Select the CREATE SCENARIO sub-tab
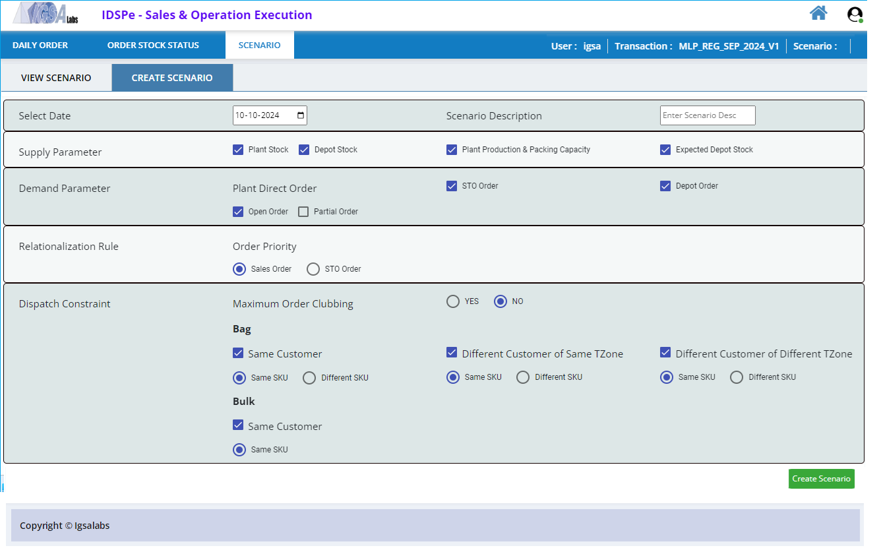 tap(172, 78)
